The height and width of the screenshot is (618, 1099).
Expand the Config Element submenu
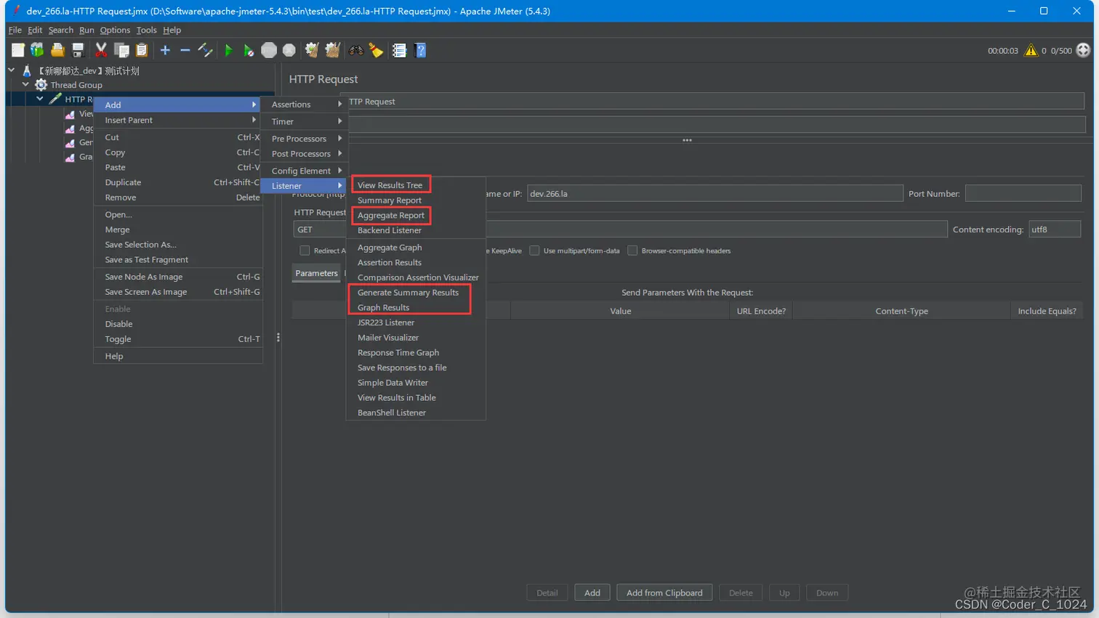[x=304, y=171]
